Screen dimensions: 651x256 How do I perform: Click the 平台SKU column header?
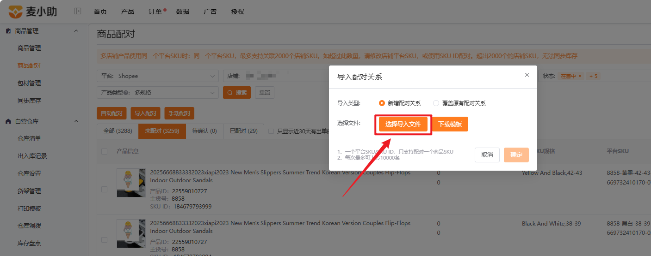tap(618, 151)
